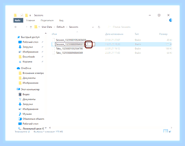The height and width of the screenshot is (146, 185).
Task: Open the recent locations dropdown arrow
Action: [27, 27]
